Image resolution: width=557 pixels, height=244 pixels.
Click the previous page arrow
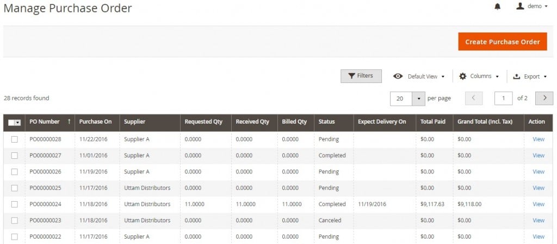coord(474,98)
